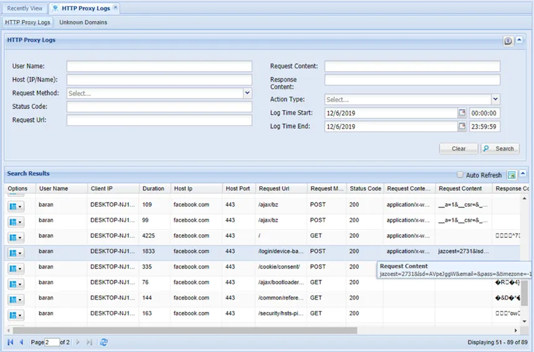Open options menu for the /security/hsts-pi... row

pyautogui.click(x=16, y=315)
